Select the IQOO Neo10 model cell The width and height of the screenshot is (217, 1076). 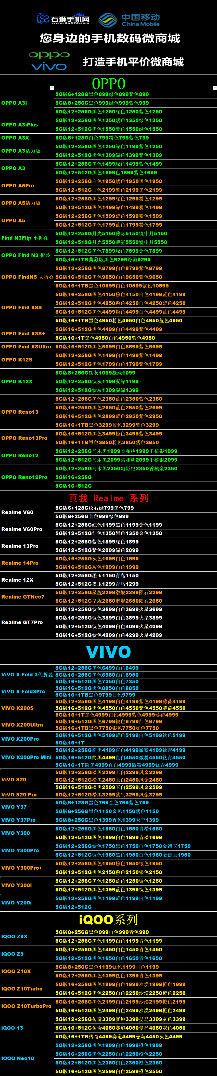pyautogui.click(x=28, y=1058)
